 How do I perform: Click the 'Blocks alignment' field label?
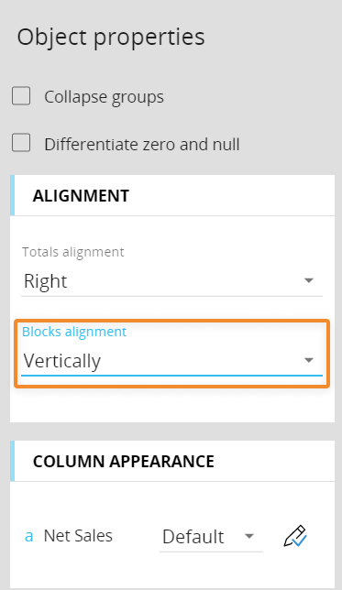tap(74, 332)
